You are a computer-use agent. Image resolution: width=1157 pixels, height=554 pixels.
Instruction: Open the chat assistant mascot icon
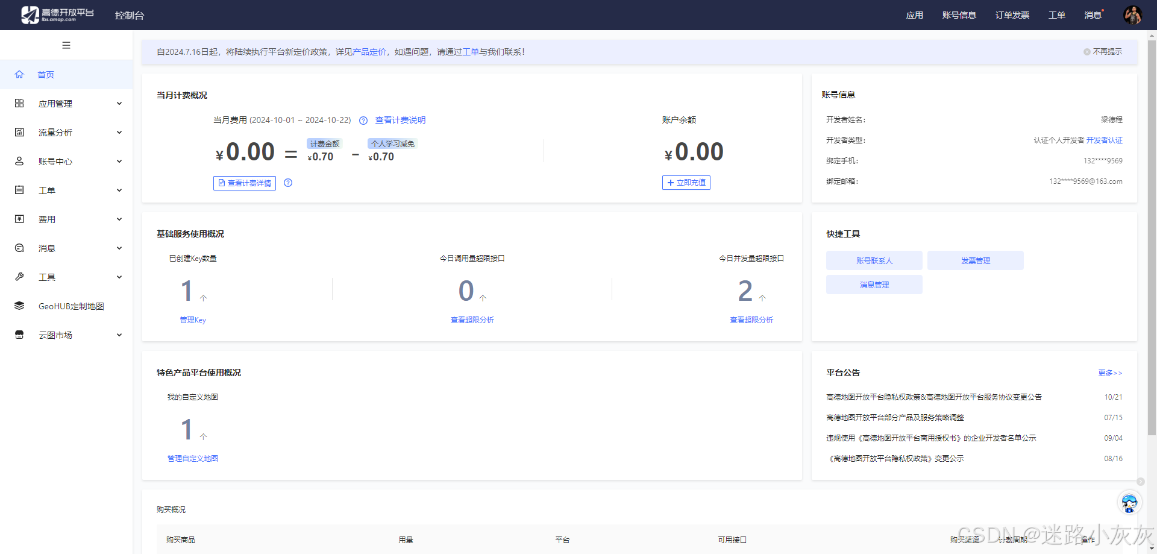[x=1129, y=502]
